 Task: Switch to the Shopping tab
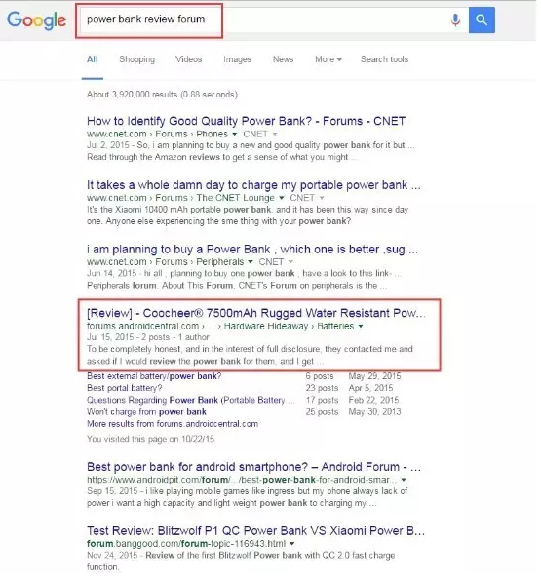point(136,59)
